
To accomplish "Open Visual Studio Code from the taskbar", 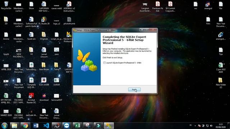I will click(46, 126).
